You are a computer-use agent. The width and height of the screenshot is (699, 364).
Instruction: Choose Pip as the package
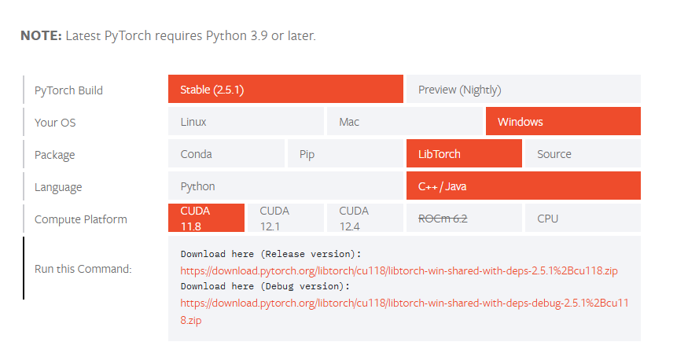tap(345, 153)
